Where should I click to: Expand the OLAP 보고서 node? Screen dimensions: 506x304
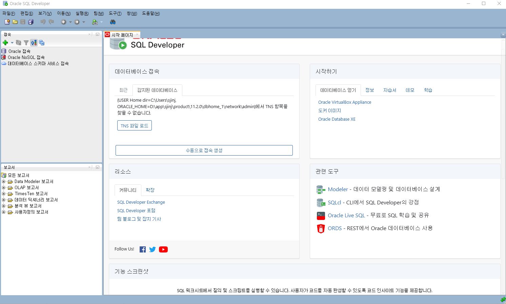click(x=4, y=188)
